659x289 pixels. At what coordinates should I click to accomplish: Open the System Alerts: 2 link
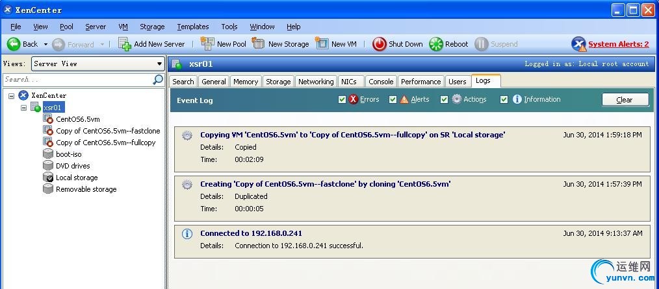click(x=618, y=44)
